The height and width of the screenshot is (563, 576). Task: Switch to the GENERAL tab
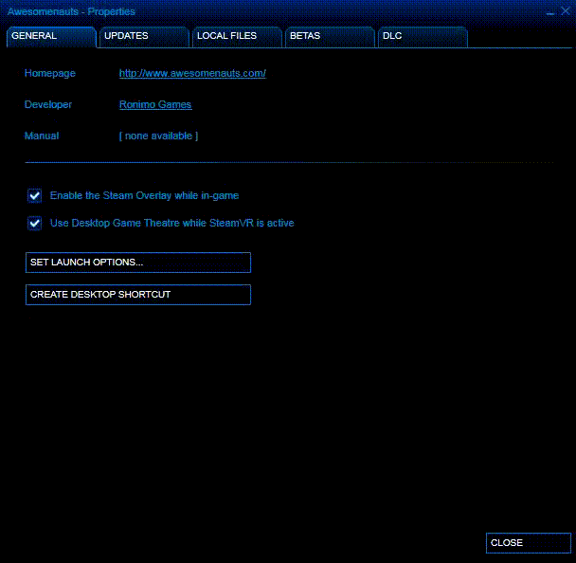coord(51,37)
